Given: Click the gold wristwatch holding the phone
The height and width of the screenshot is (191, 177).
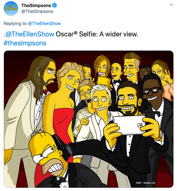Looking at the screenshot, I should click(161, 135).
